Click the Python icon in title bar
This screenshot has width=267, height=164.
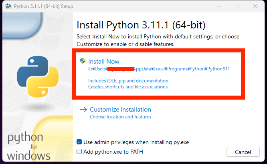point(8,6)
